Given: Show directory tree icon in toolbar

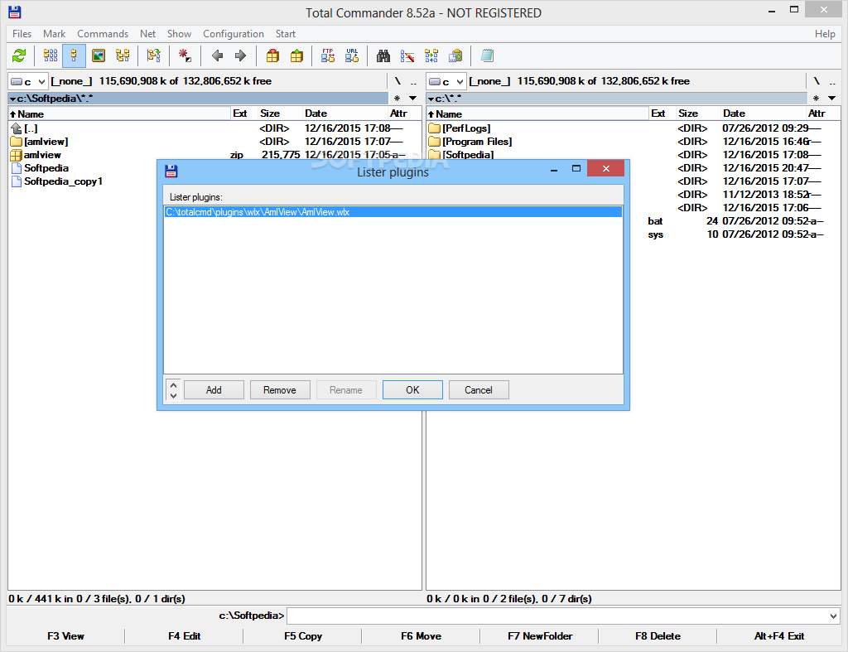Looking at the screenshot, I should point(123,56).
